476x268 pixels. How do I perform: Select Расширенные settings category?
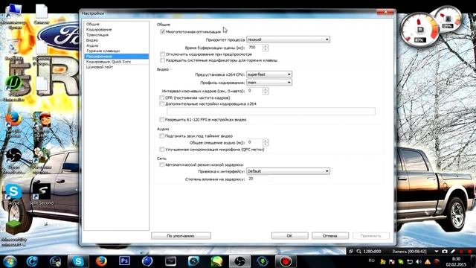click(116, 57)
